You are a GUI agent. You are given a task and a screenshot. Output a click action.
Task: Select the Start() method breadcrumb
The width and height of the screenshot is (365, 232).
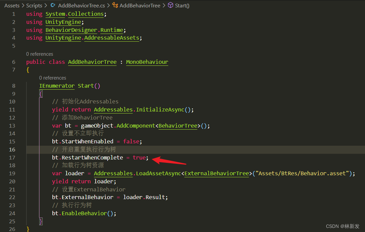coord(182,6)
